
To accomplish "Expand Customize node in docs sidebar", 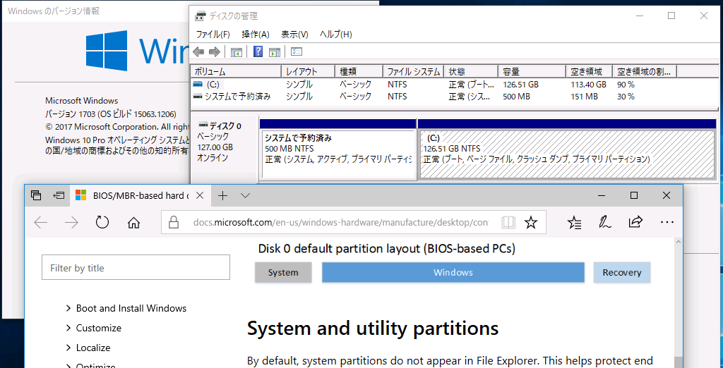I will tap(68, 328).
